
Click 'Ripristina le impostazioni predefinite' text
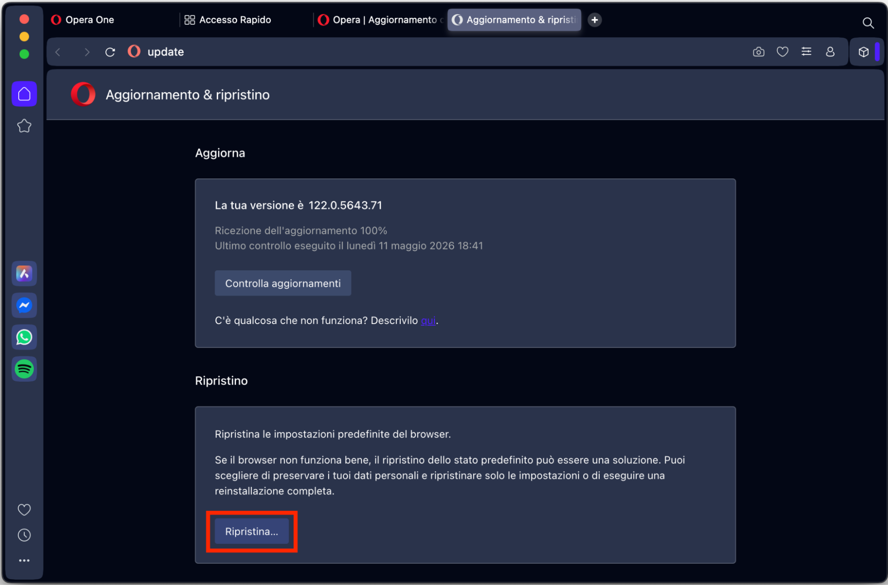point(333,434)
